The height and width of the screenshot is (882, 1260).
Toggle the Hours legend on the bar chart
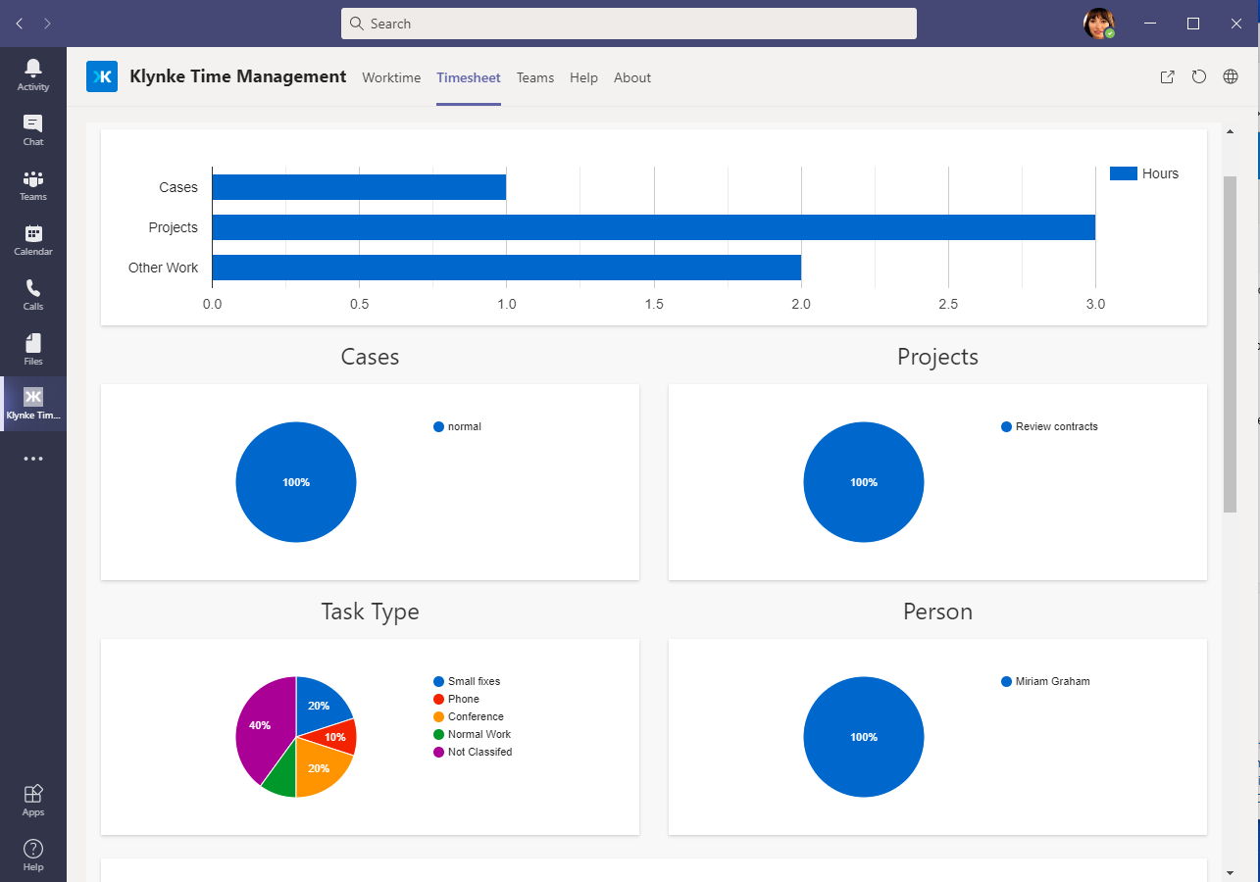point(1143,173)
